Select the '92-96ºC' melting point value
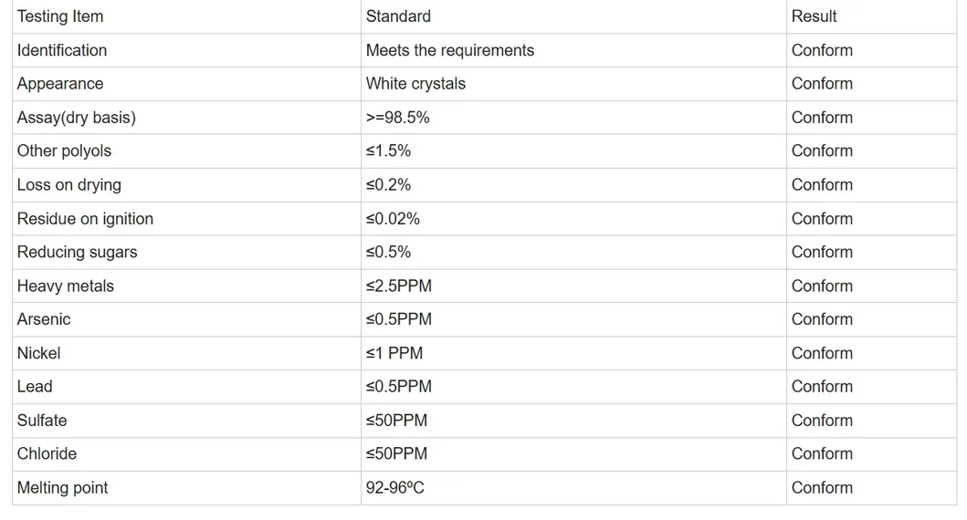Image resolution: width=967 pixels, height=520 pixels. pos(395,488)
